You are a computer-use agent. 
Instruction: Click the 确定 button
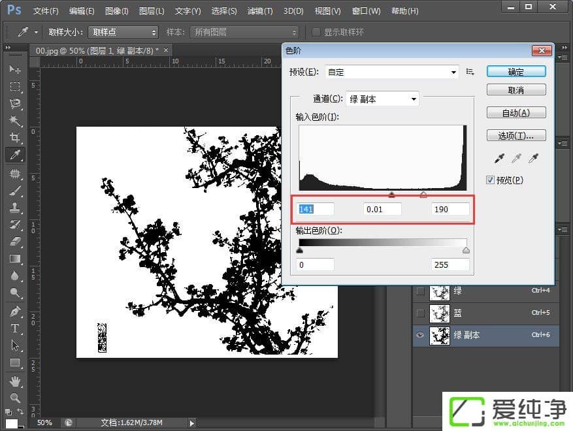[516, 72]
